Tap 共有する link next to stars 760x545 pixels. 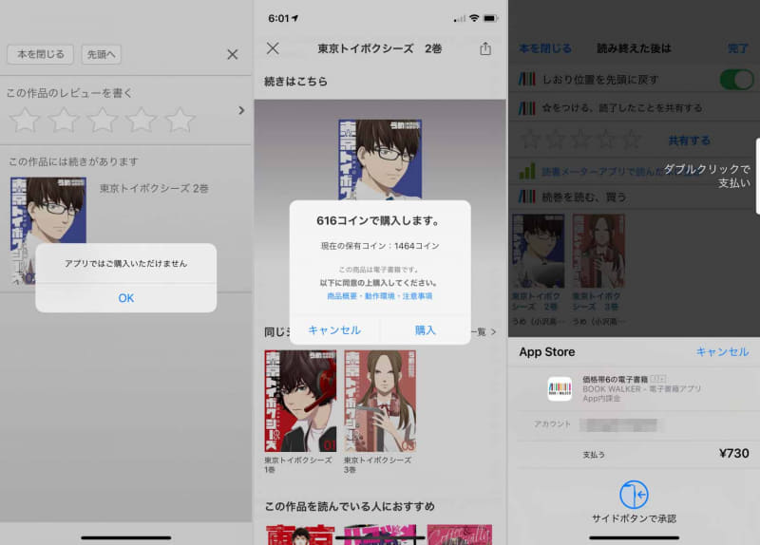pyautogui.click(x=690, y=141)
